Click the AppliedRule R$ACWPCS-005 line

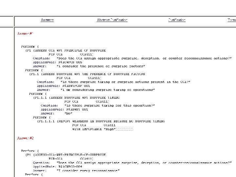(57, 62)
